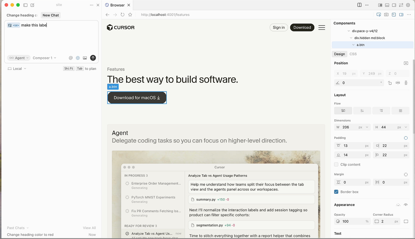The height and width of the screenshot is (239, 415).
Task: Select the Change heading chat tab
Action: [x=22, y=15]
